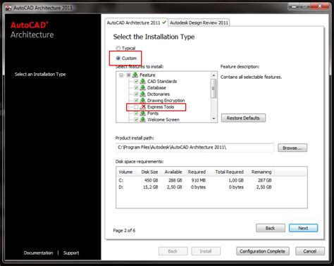Viewport: 334px width, 266px height.
Task: Uncheck the CAD Standards checkbox
Action: (136, 82)
